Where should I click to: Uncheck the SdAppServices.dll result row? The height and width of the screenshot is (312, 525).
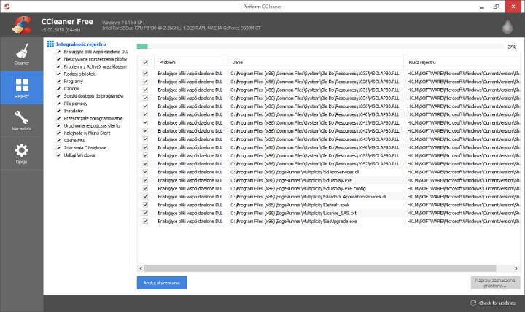tap(145, 172)
